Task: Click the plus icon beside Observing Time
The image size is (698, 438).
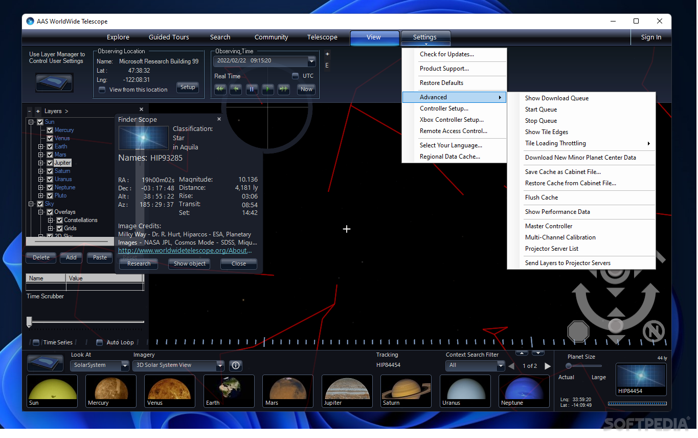Action: [327, 54]
